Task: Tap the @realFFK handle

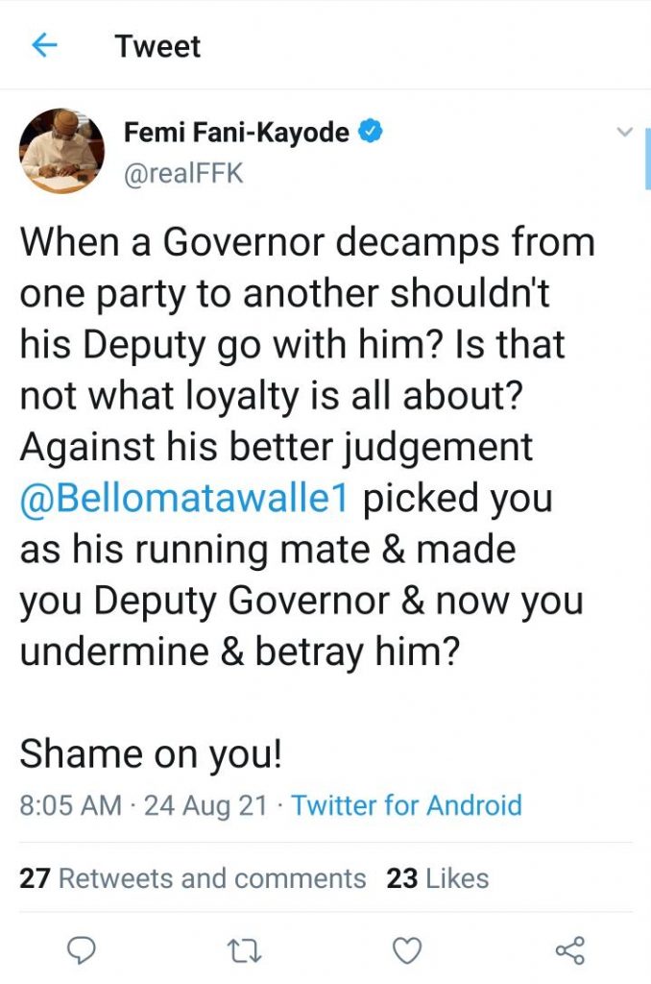Action: tap(183, 175)
